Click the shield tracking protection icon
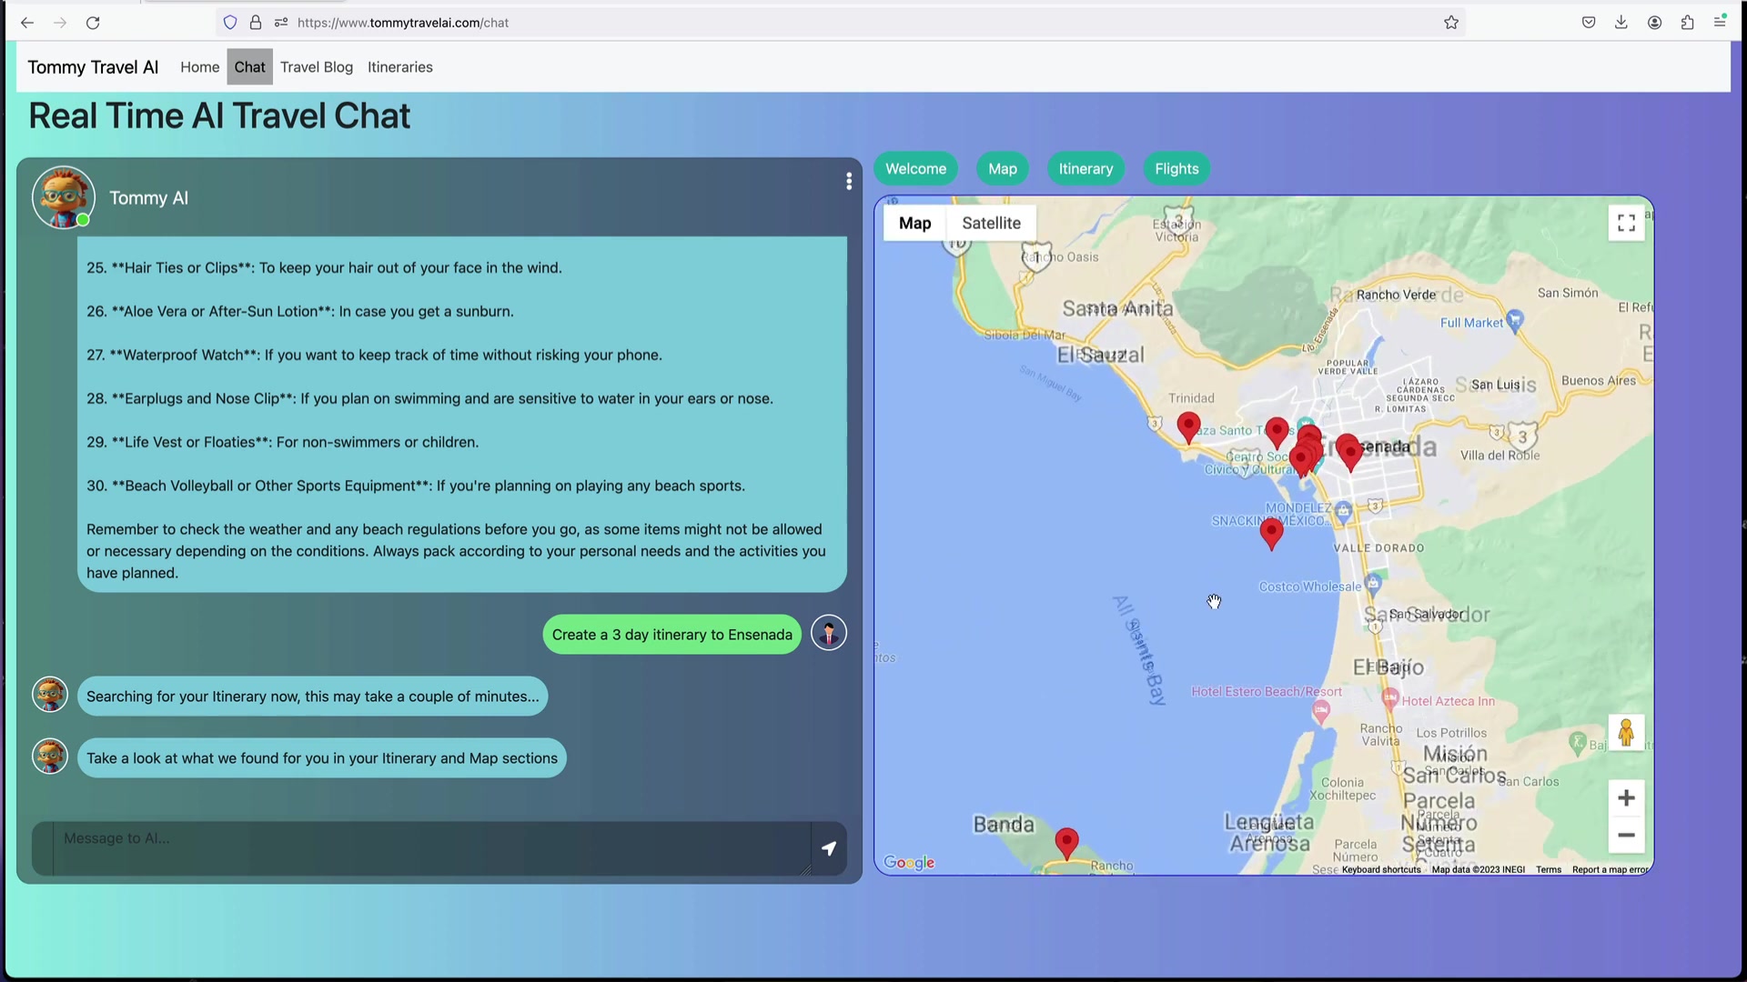 [230, 23]
